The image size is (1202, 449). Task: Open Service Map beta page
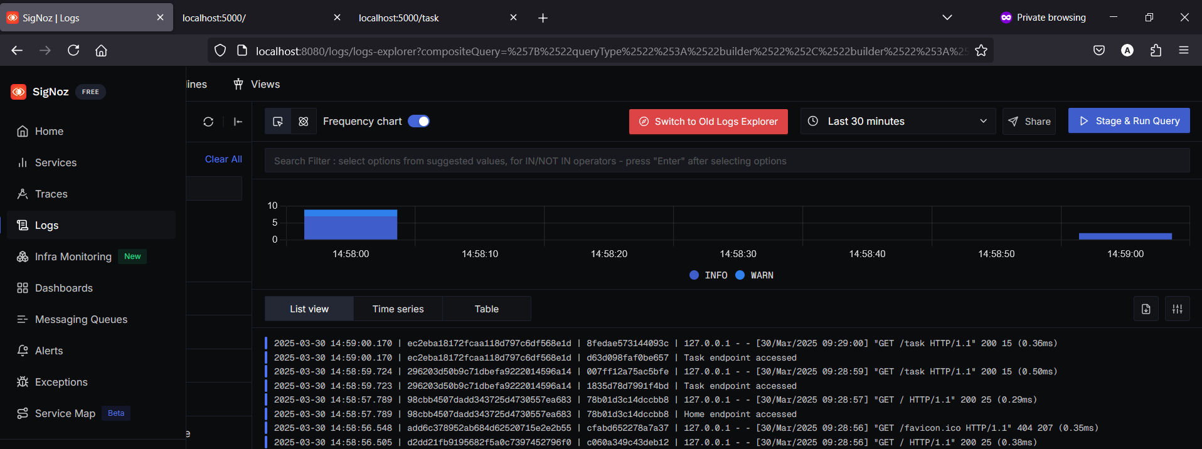[65, 413]
